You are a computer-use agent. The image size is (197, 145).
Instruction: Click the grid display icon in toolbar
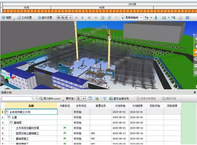(109, 18)
